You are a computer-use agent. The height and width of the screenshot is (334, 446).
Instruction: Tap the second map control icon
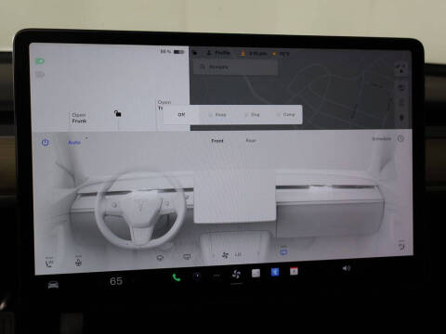401,87
